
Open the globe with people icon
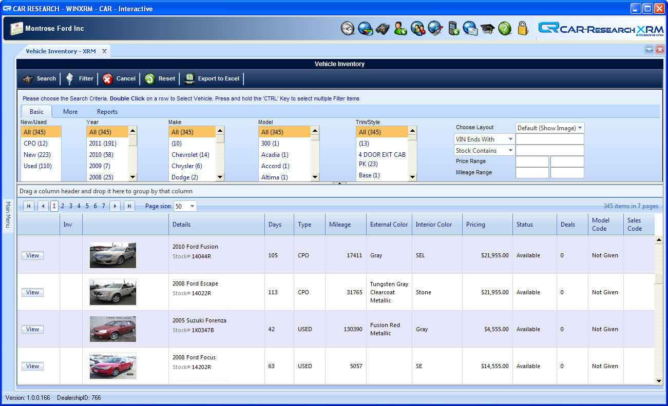coord(418,28)
